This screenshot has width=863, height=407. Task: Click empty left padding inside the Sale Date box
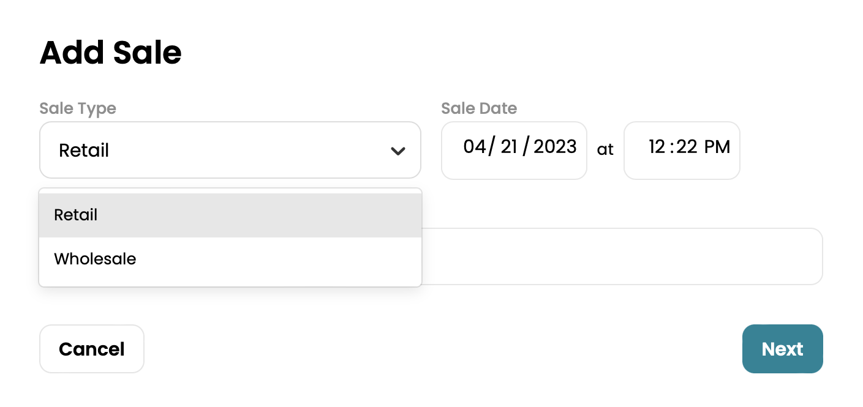click(x=452, y=151)
